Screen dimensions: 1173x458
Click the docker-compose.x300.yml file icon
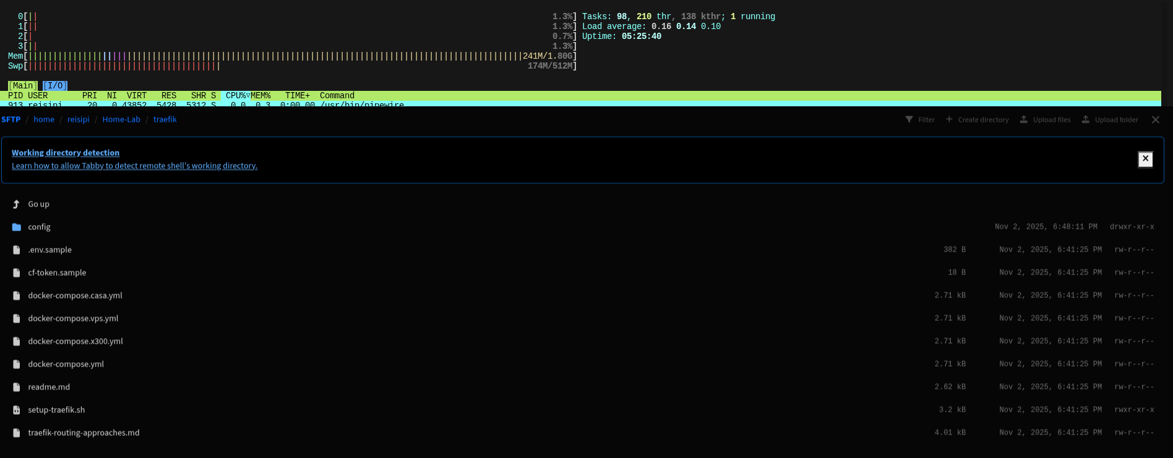point(17,341)
